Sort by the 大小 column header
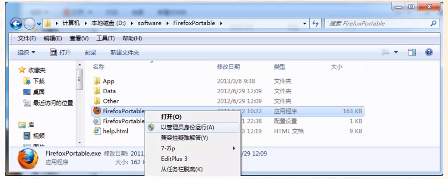Image resolution: width=448 pixels, height=179 pixels. [x=337, y=67]
